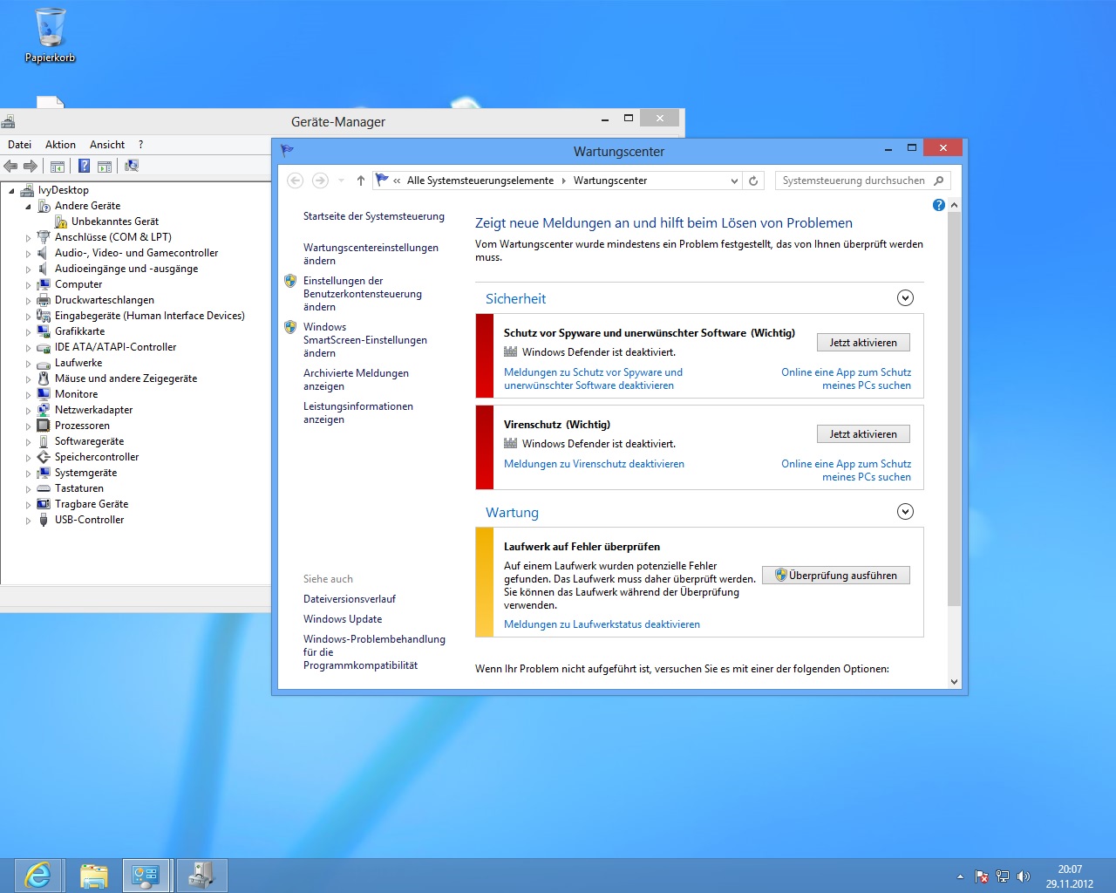Click the up-one-level arrow in Wartungscenter
Screen dimensions: 1116x893
point(361,181)
